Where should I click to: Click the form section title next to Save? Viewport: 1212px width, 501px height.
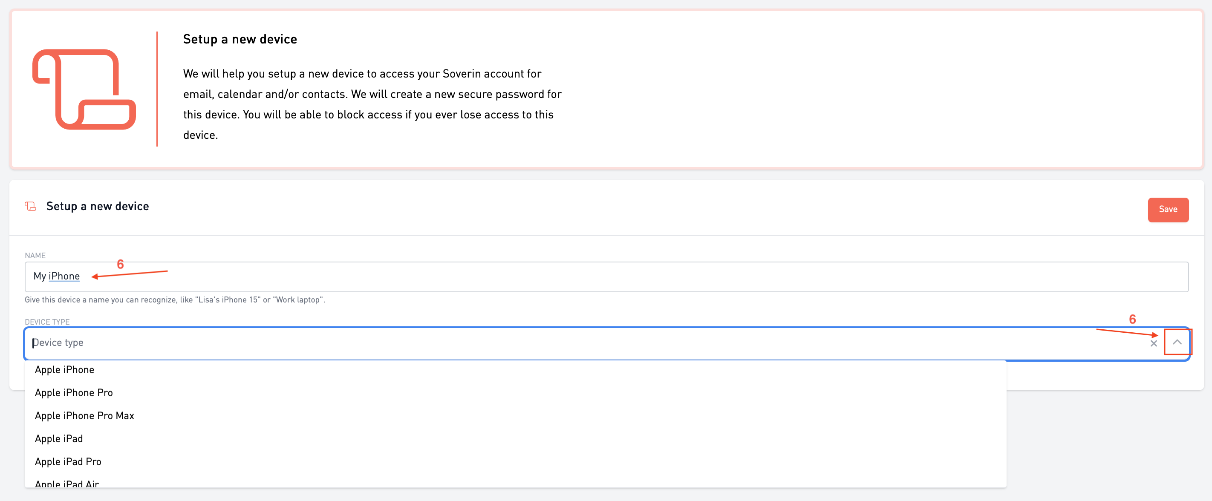point(98,207)
